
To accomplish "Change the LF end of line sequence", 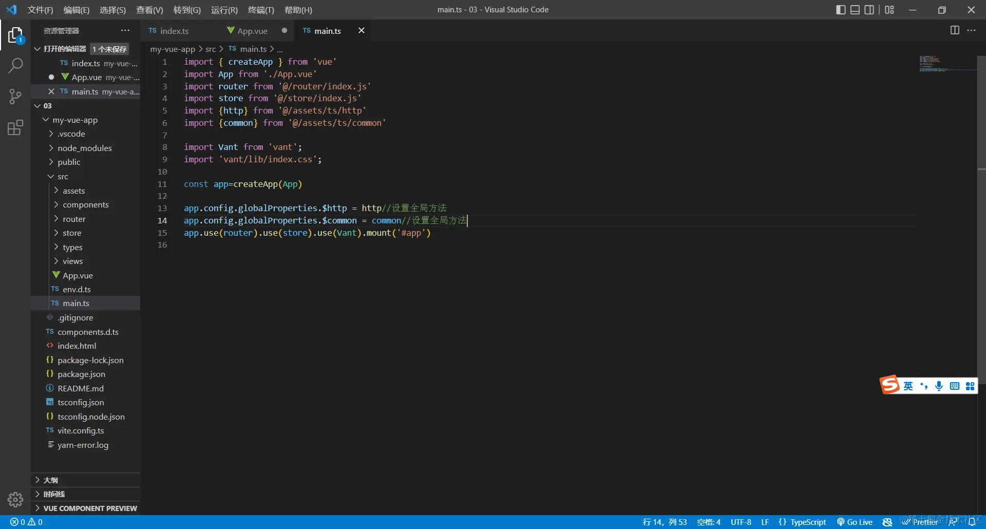I will [765, 522].
